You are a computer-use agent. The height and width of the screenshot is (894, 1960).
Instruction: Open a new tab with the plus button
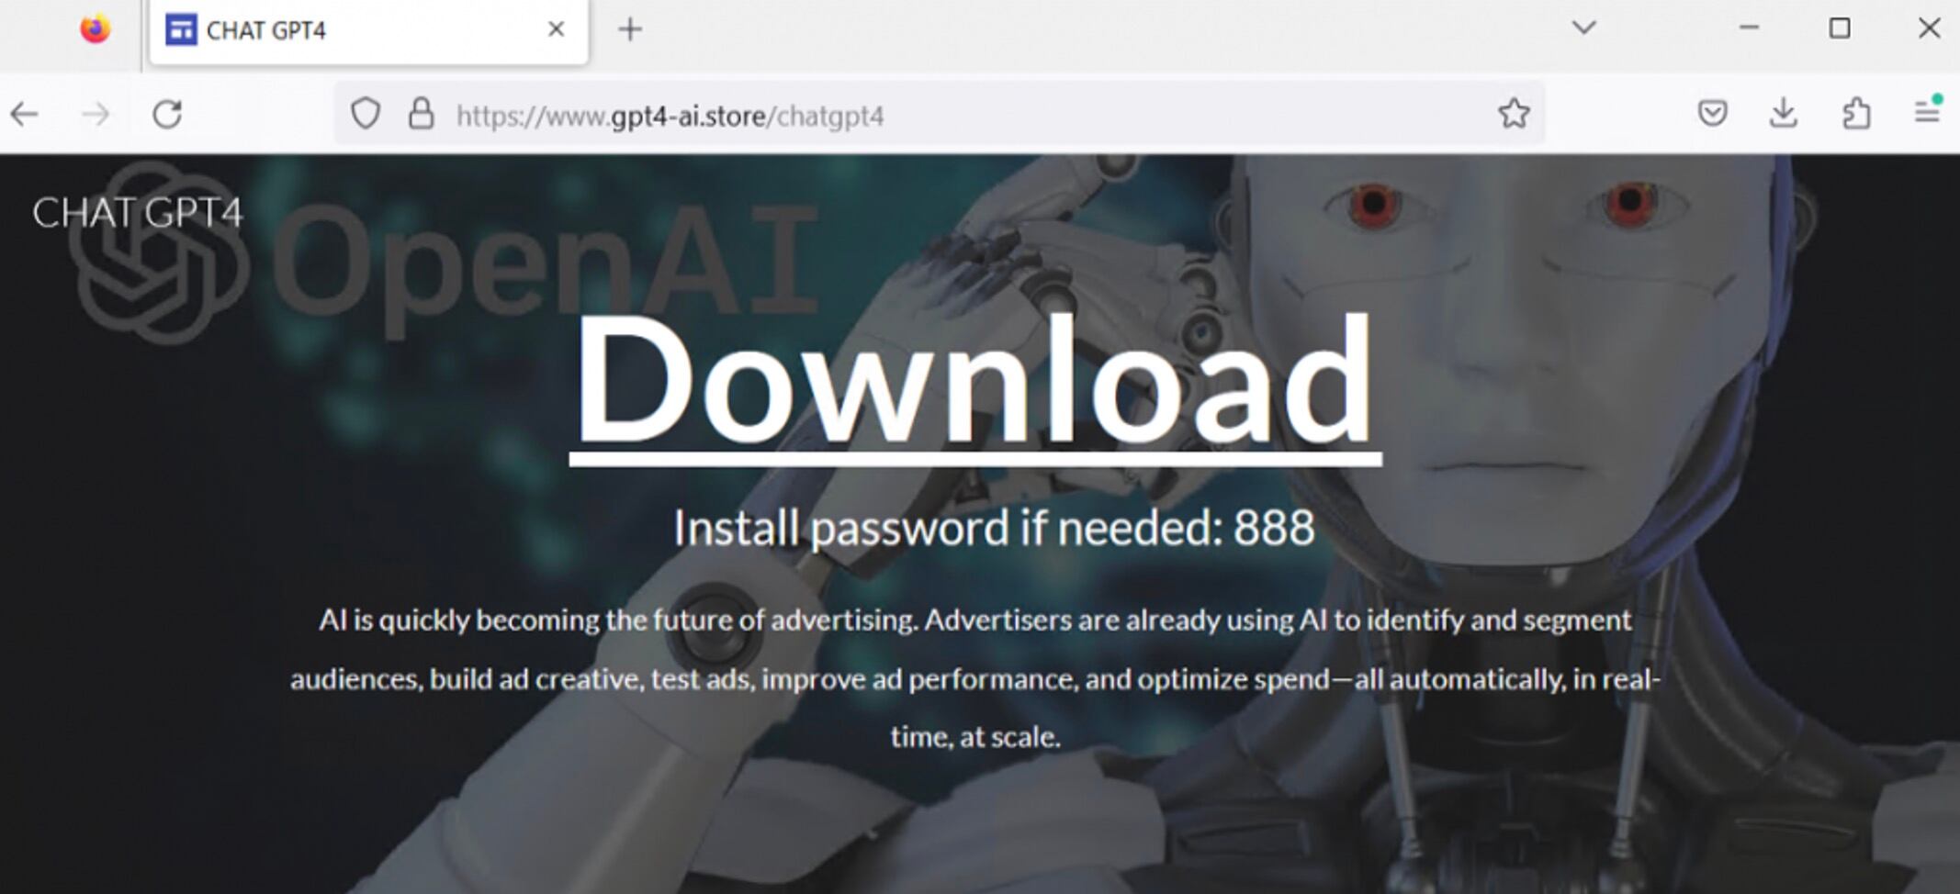pyautogui.click(x=630, y=29)
